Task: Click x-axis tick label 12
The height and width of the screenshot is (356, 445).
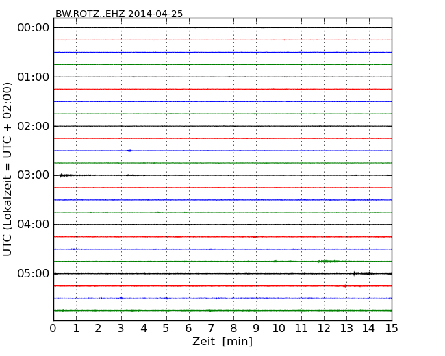Action: (324, 329)
